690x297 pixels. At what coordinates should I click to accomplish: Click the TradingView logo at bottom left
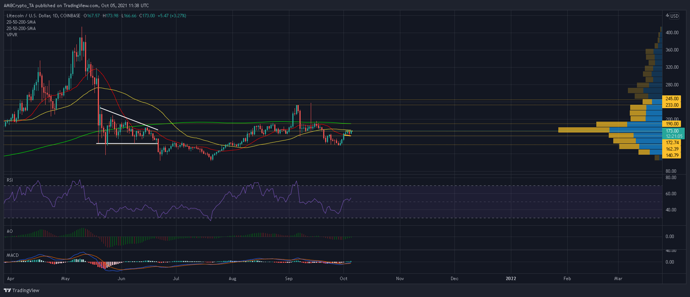21,290
